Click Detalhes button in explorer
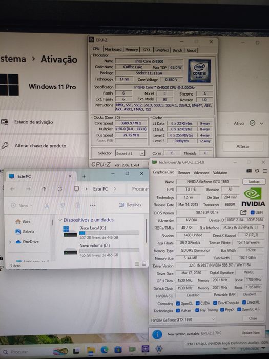Image resolution: width=269 pixels, height=359 pixels. point(130,205)
